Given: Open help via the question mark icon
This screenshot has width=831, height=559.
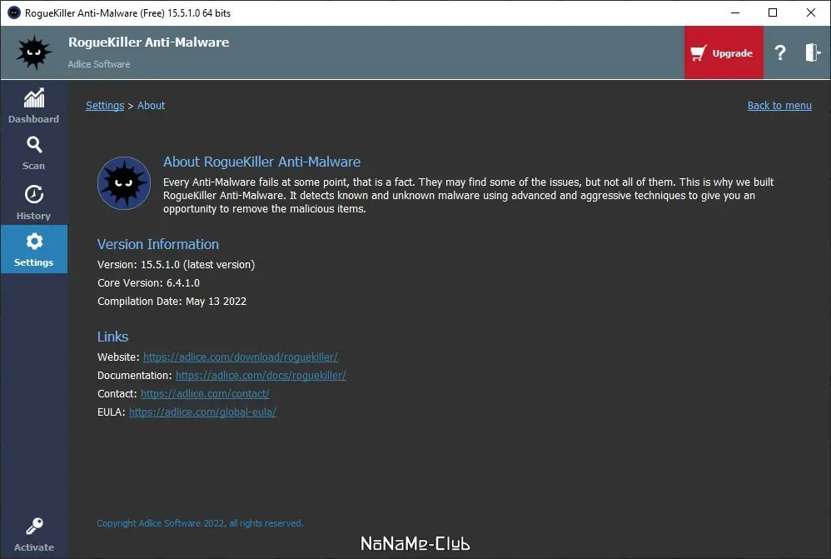Looking at the screenshot, I should pos(779,53).
